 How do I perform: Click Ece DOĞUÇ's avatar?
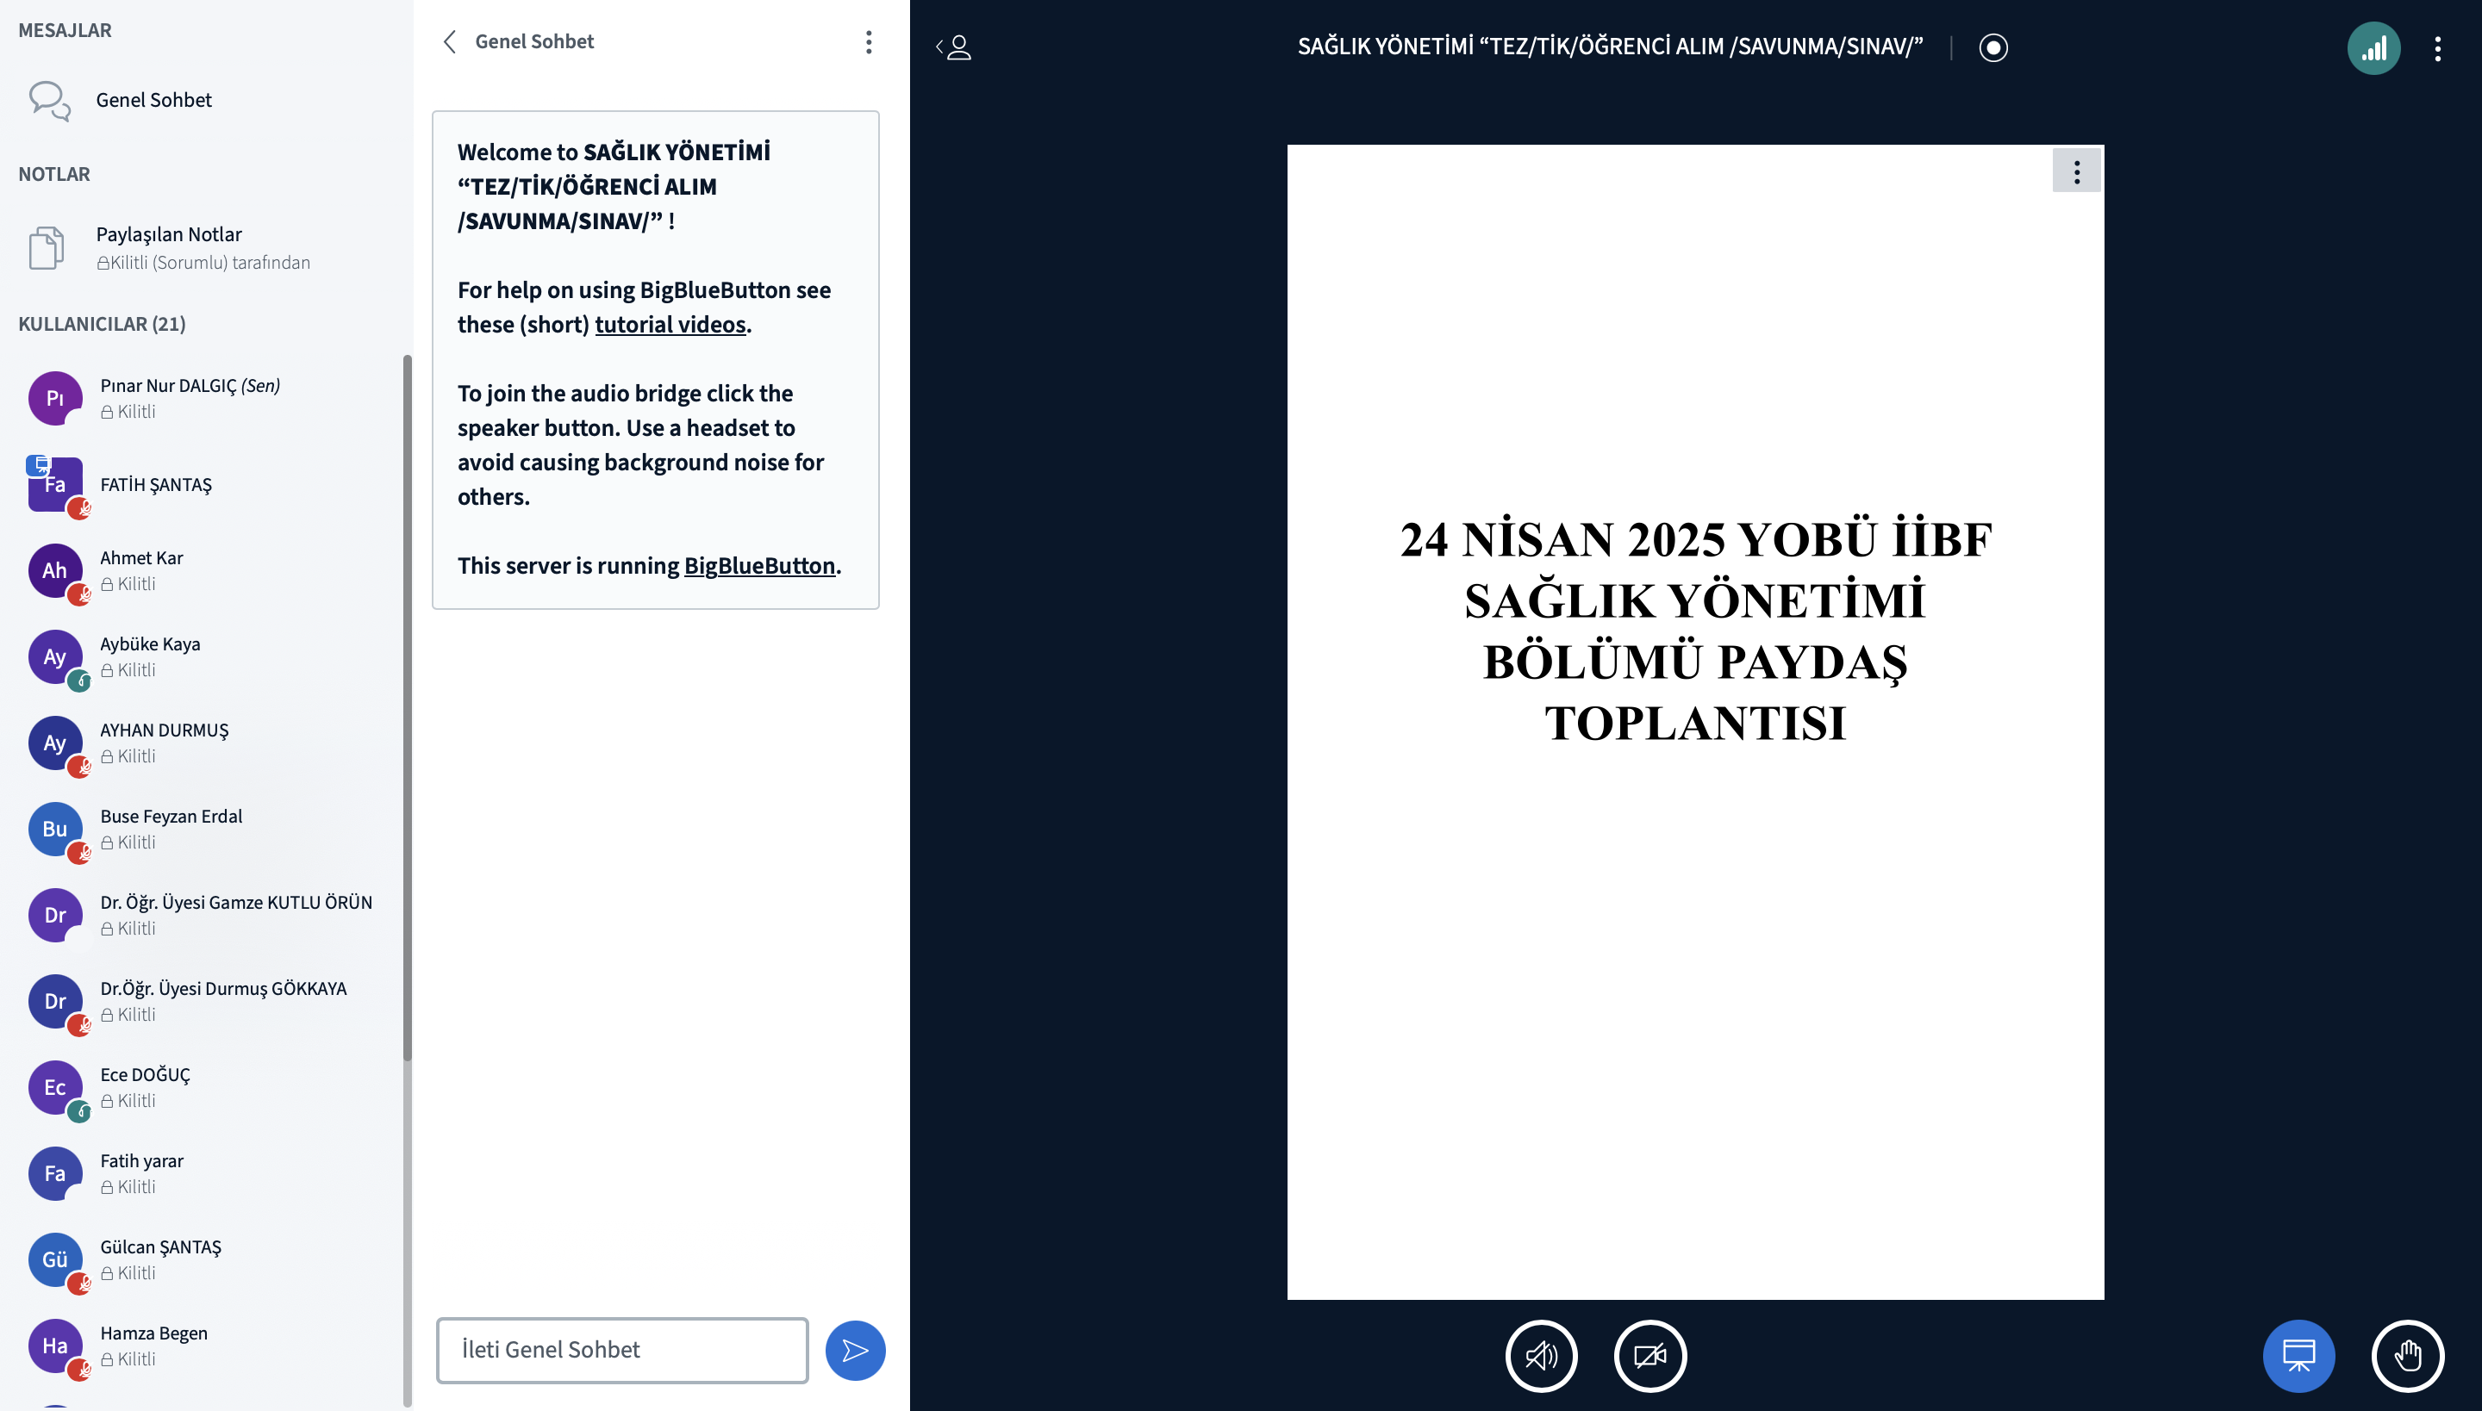[x=55, y=1087]
